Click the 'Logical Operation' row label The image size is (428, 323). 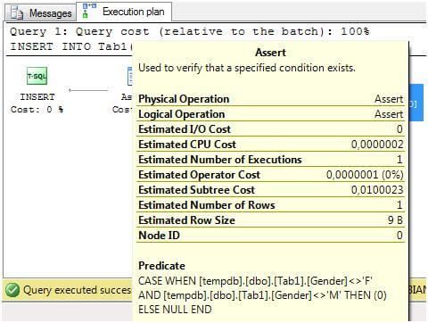pyautogui.click(x=181, y=114)
